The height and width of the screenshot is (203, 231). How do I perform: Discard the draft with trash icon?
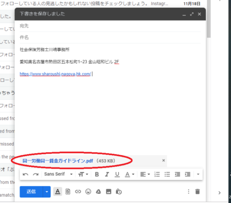pos(198,192)
